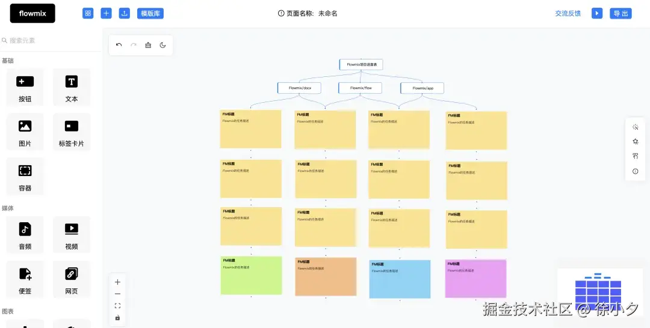Zoom in with the canvas plus control
Image resolution: width=650 pixels, height=328 pixels.
coord(117,282)
